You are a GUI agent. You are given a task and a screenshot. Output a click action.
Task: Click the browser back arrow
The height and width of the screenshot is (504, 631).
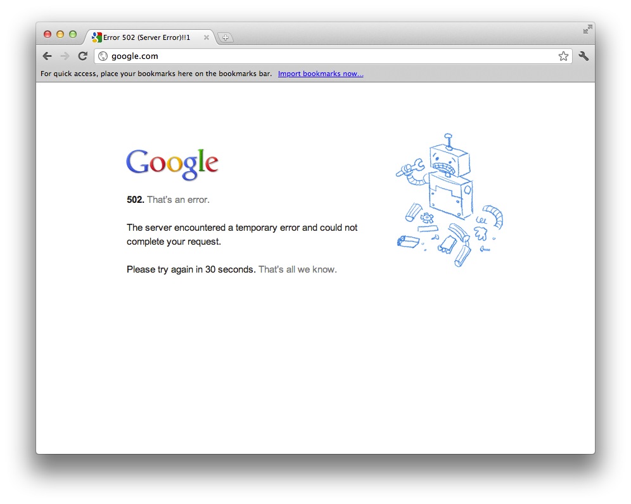click(x=47, y=56)
